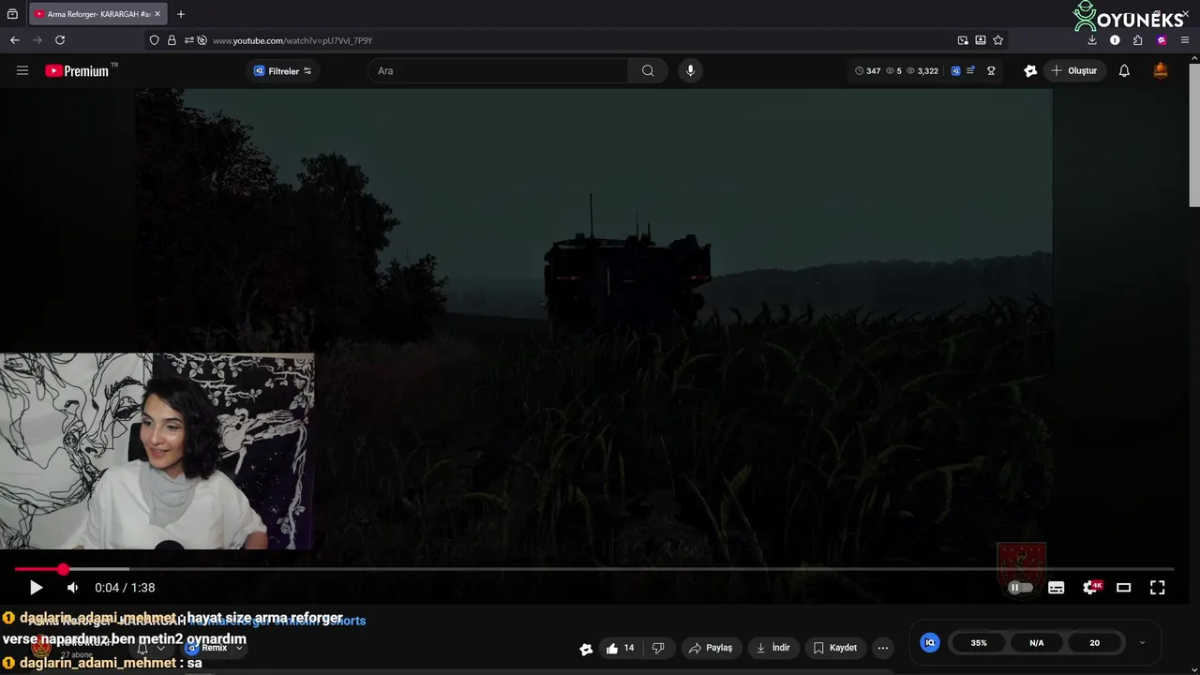Dislike the video
Image resolution: width=1200 pixels, height=675 pixels.
658,648
